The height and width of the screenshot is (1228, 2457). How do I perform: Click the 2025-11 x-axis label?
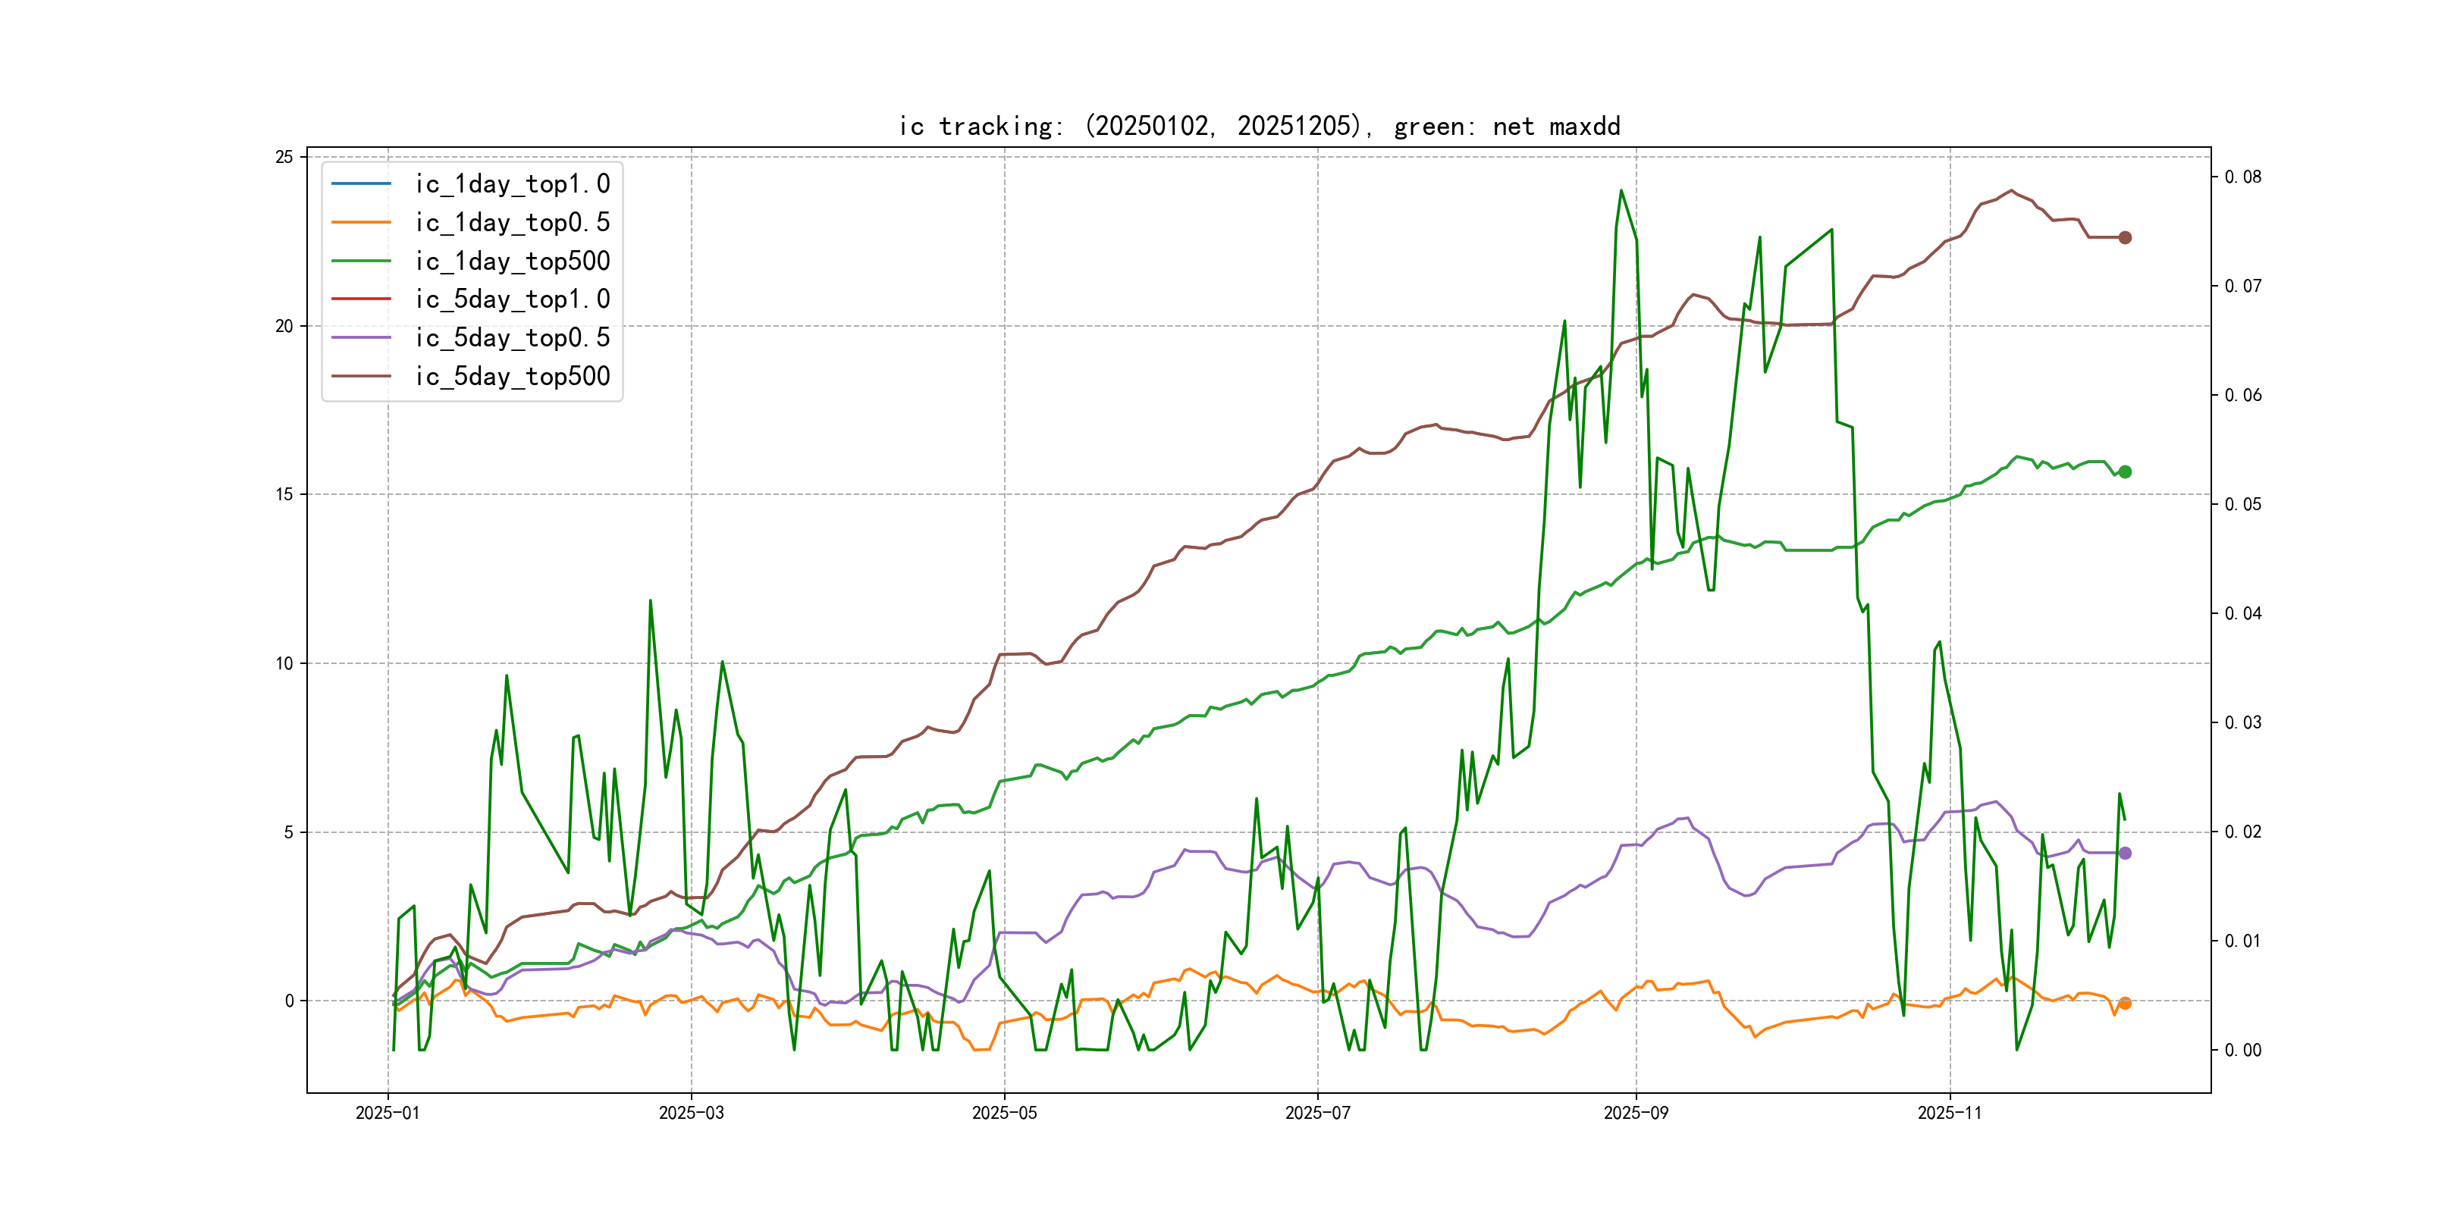coord(1949,1113)
